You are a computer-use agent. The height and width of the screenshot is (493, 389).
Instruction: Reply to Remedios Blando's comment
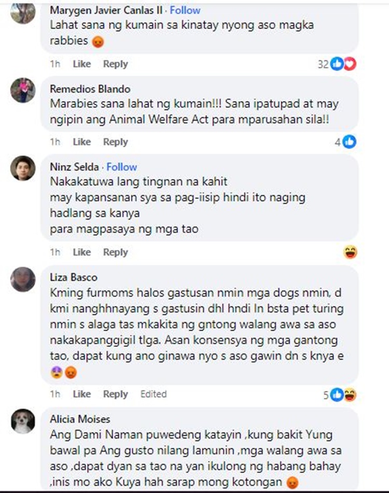pyautogui.click(x=116, y=142)
